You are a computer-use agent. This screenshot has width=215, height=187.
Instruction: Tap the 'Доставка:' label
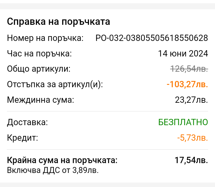27,122
